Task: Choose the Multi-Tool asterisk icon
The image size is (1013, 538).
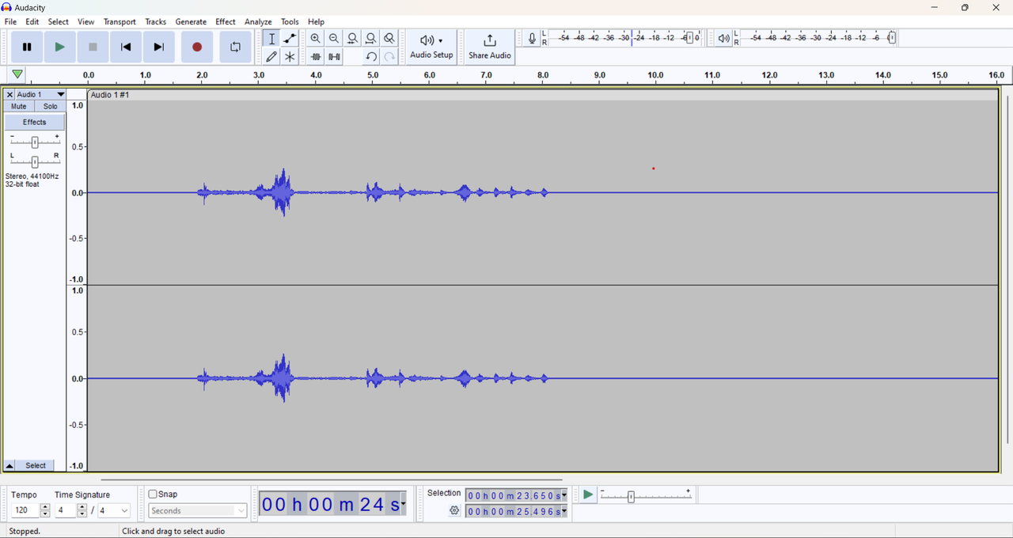Action: click(x=290, y=57)
